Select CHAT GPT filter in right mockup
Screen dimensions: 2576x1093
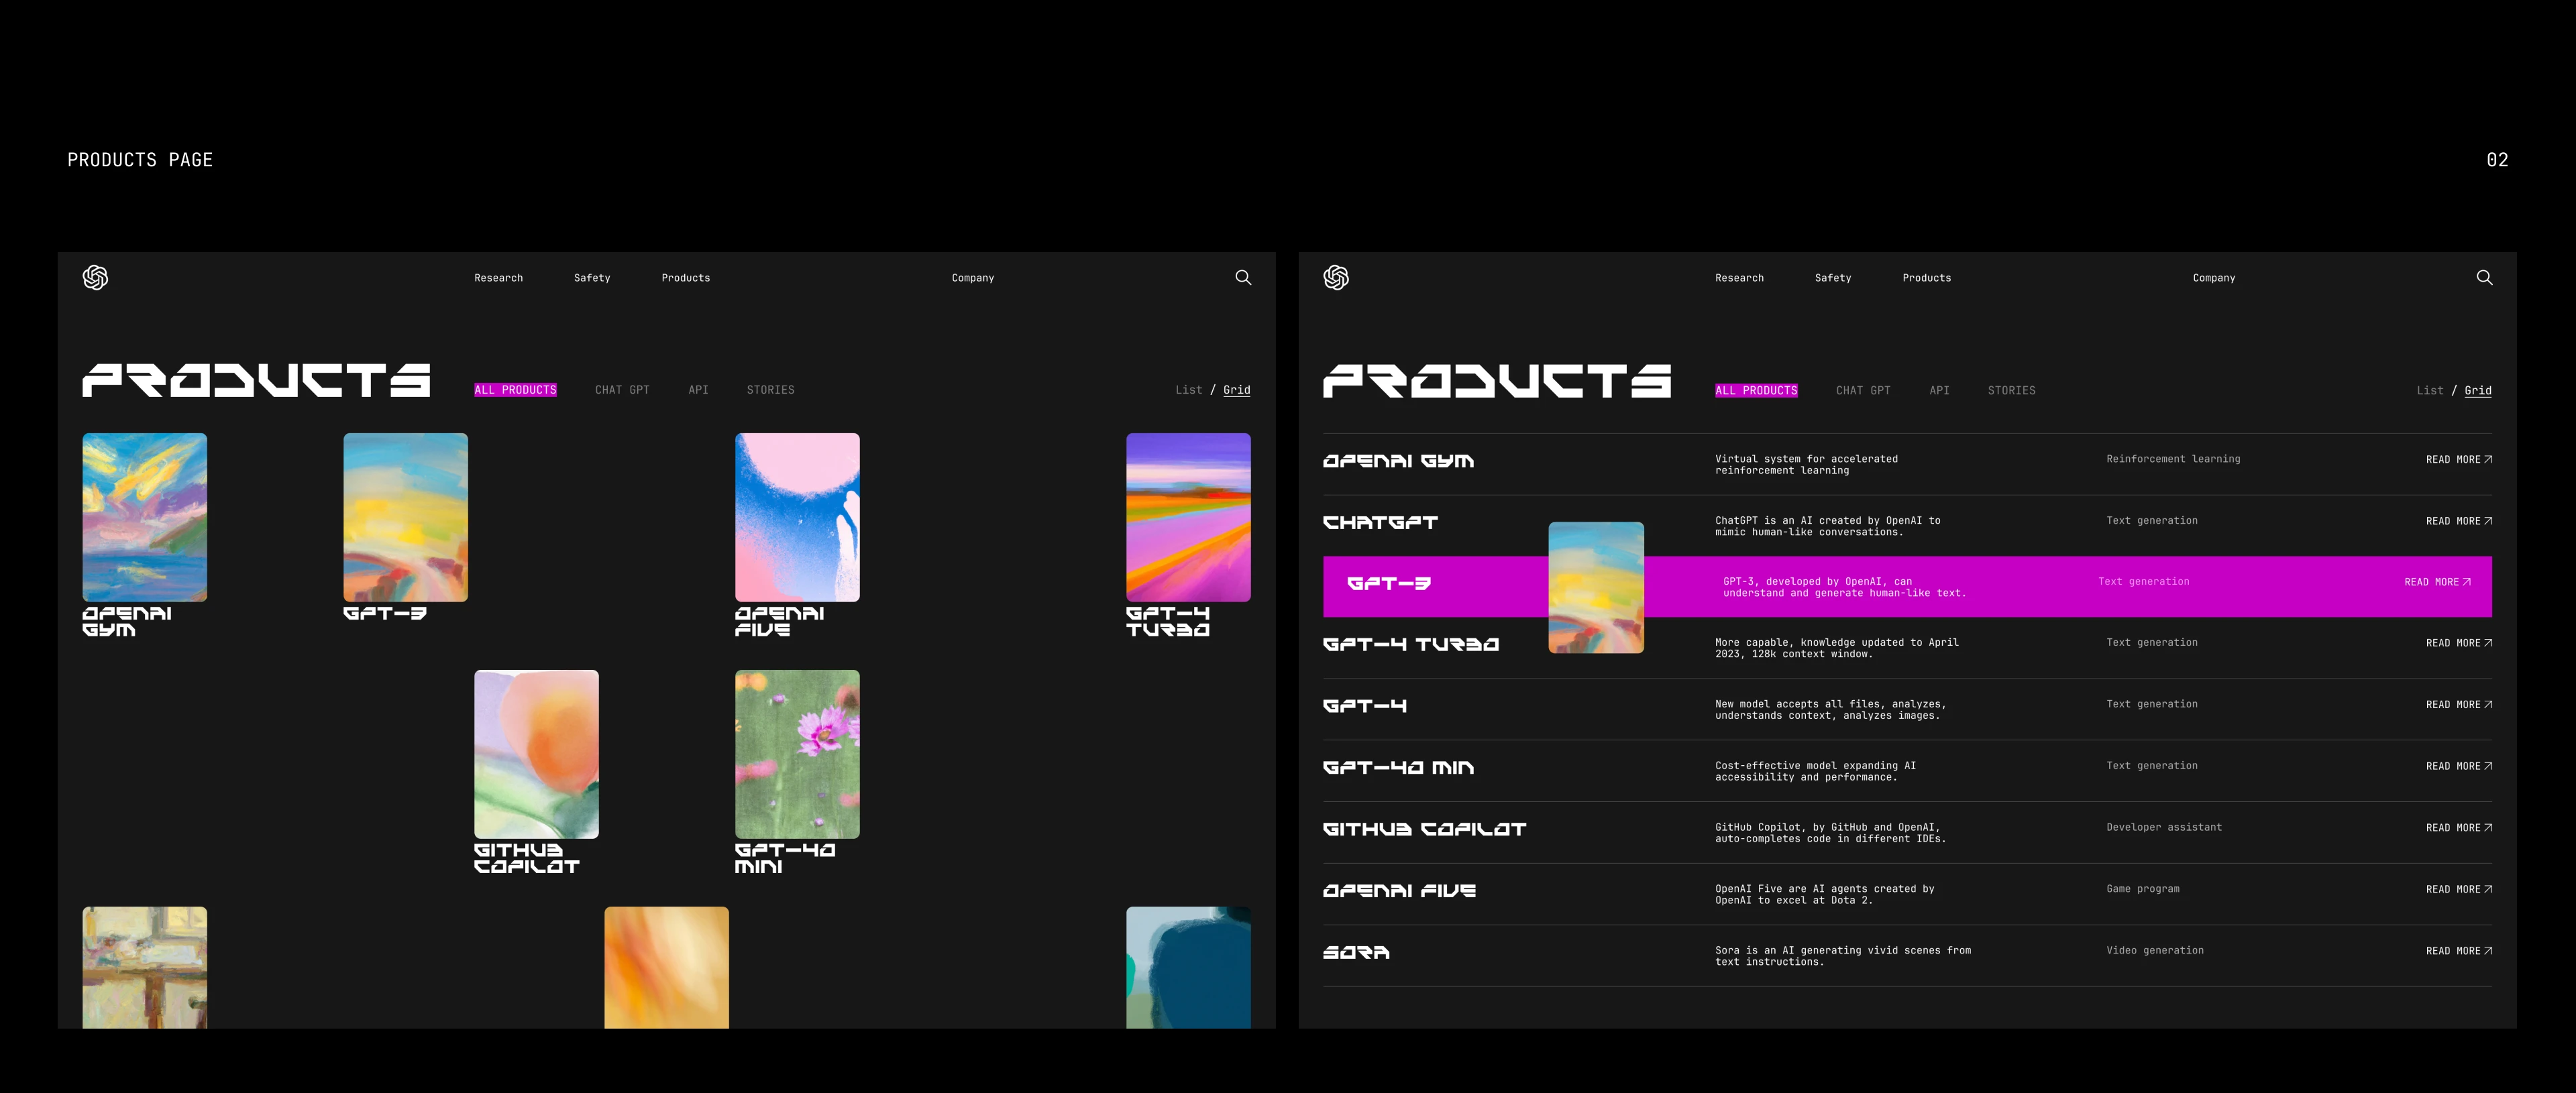pos(1863,391)
